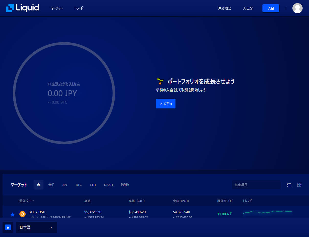Click the Bitcoin coin icon in row
The height and width of the screenshot is (237, 309).
coord(23,214)
